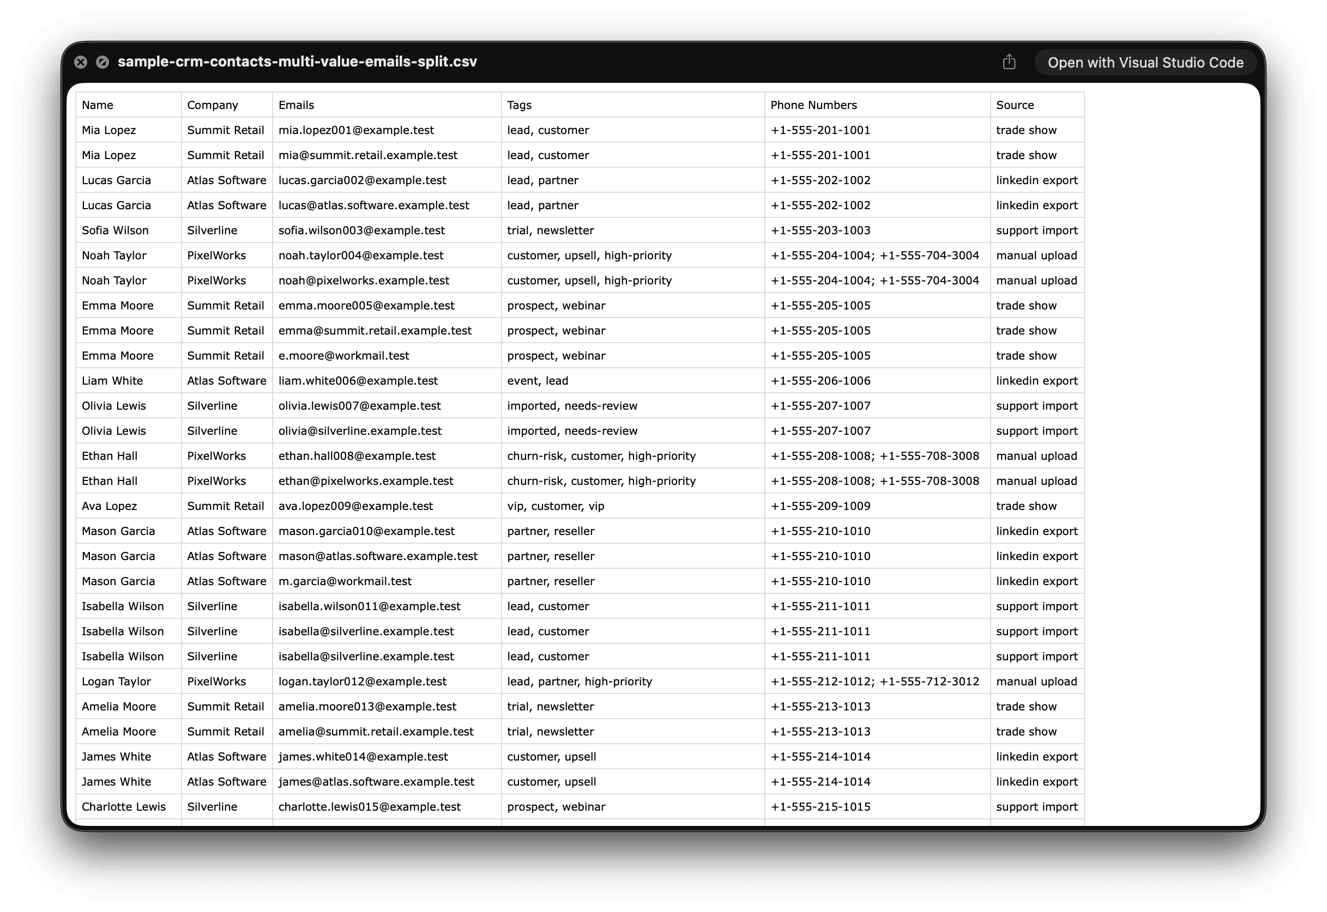Screen dimensions: 1327x912
Task: Select cell mia@summit.retail.example.test
Action: click(x=387, y=155)
